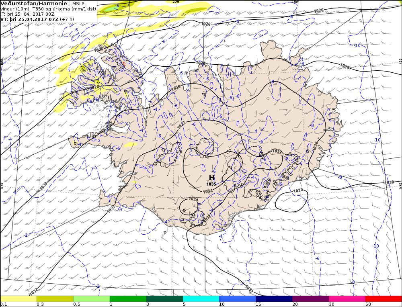
Task: Click the red 50 mm legend swatch
Action: point(384,299)
